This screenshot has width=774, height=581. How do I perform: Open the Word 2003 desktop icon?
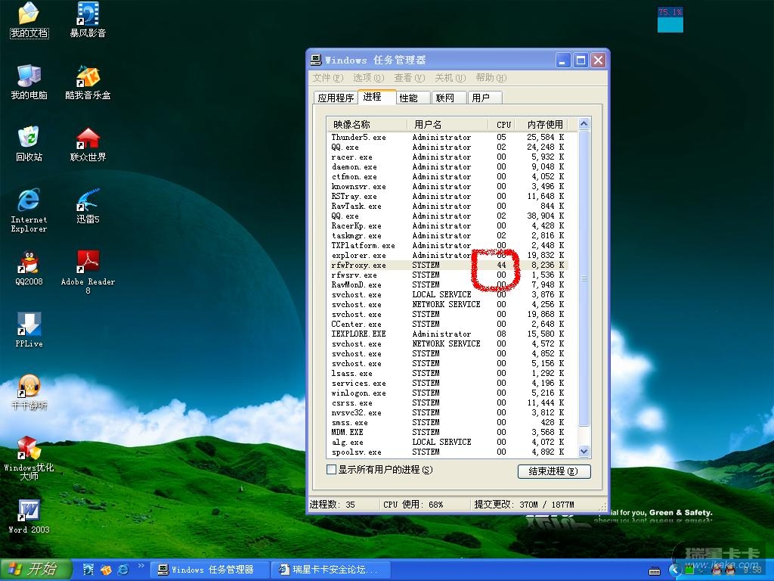[x=29, y=511]
